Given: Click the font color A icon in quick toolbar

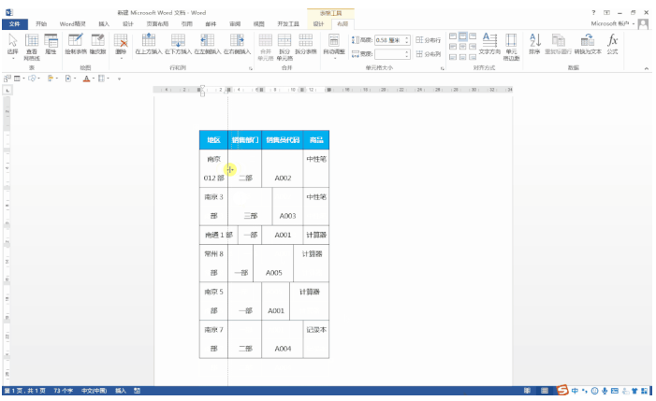Looking at the screenshot, I should coord(86,79).
